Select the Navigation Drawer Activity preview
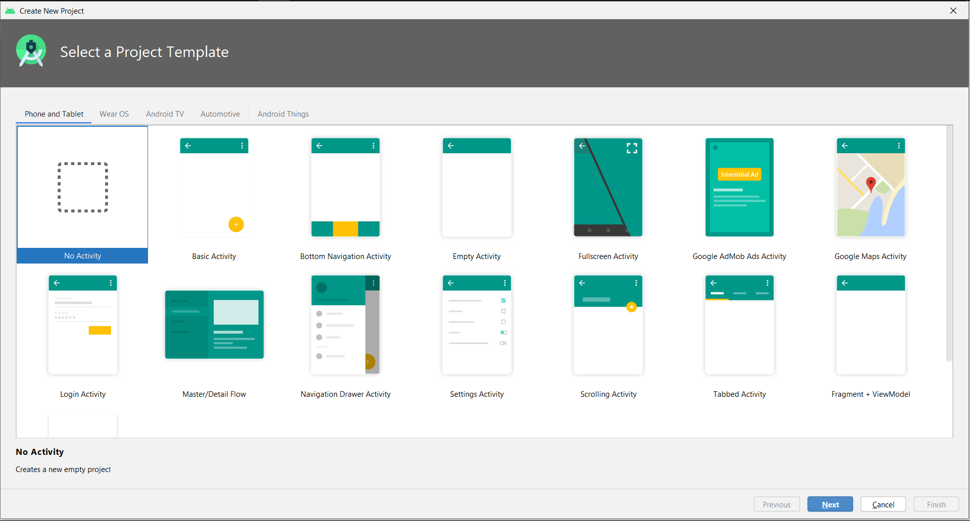This screenshot has height=521, width=970. [x=346, y=325]
